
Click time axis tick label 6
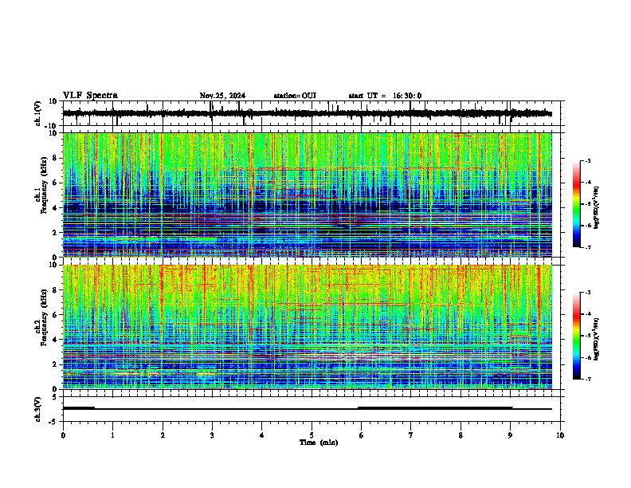click(x=362, y=435)
